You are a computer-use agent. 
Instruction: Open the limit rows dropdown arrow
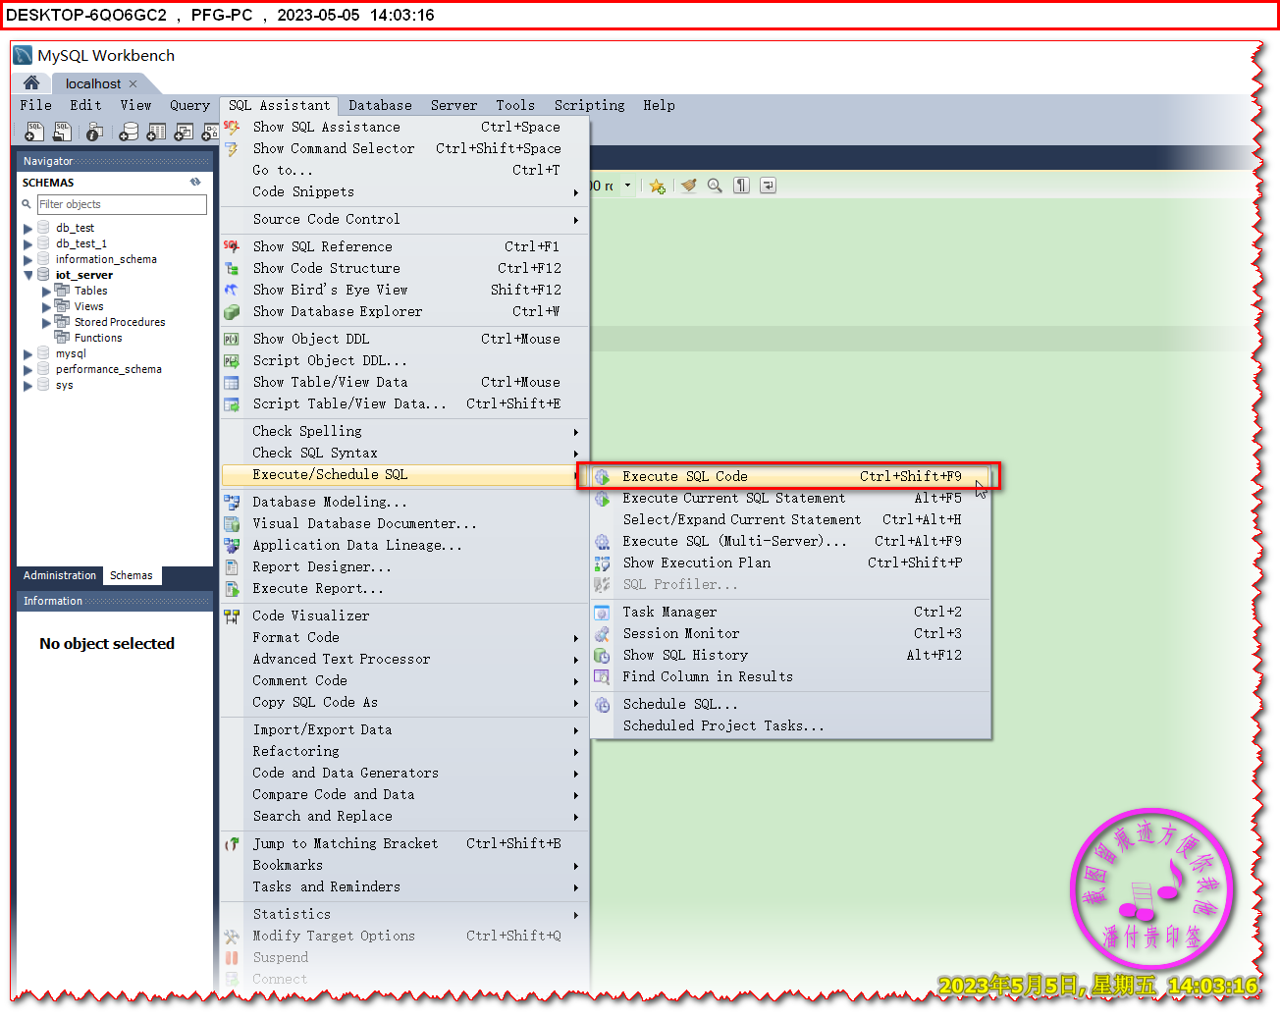click(628, 186)
